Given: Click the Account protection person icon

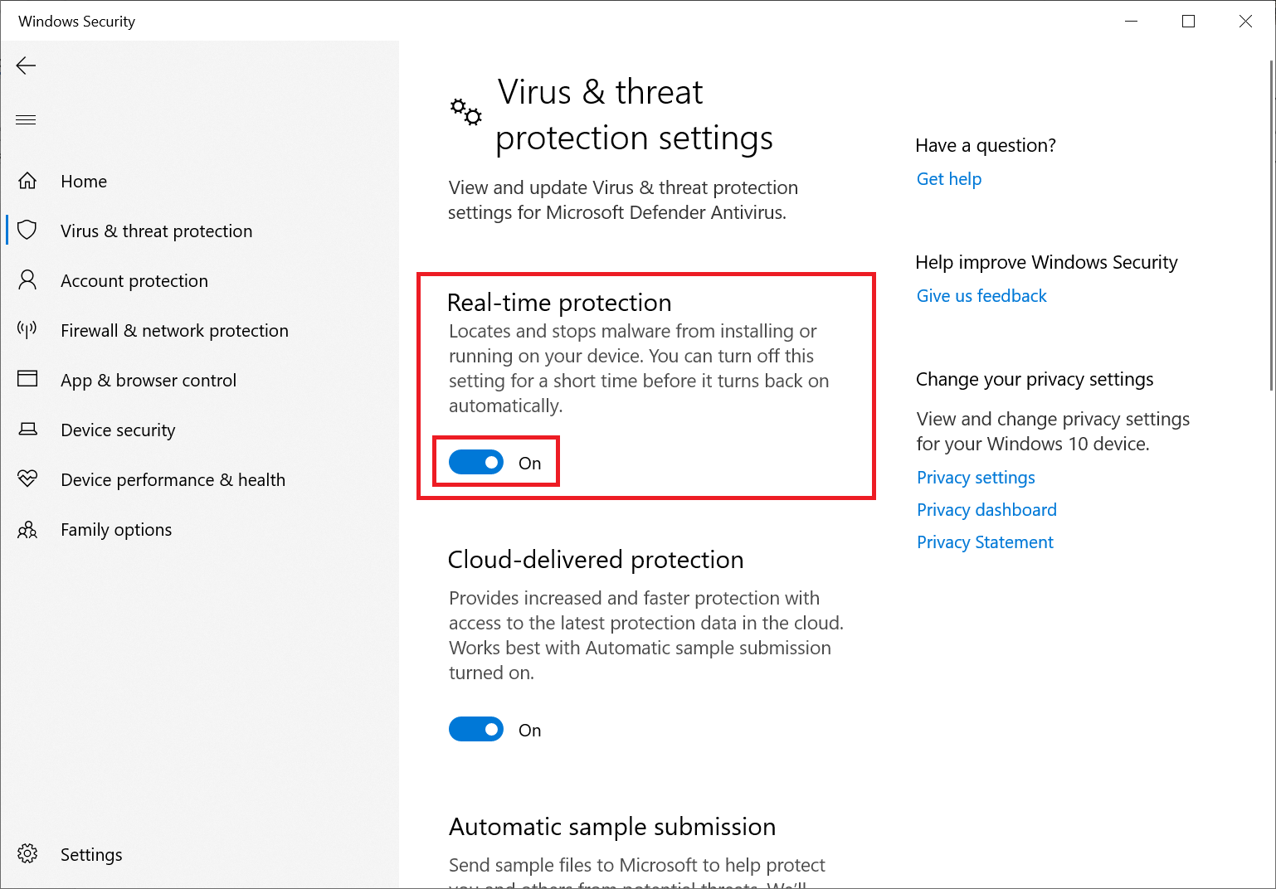Looking at the screenshot, I should (27, 280).
